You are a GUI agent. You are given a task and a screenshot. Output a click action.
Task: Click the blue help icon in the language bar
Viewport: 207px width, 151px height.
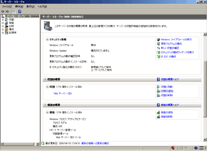tap(196, 148)
